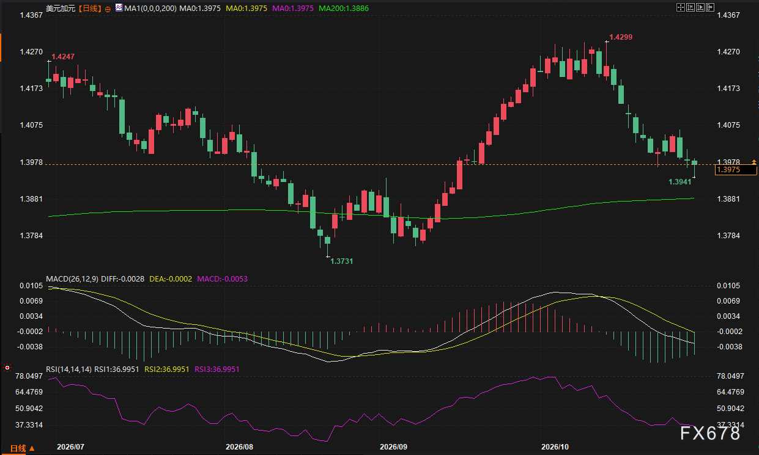Click the chart jump-to-start axis icon
This screenshot has width=759, height=455.
point(691,7)
